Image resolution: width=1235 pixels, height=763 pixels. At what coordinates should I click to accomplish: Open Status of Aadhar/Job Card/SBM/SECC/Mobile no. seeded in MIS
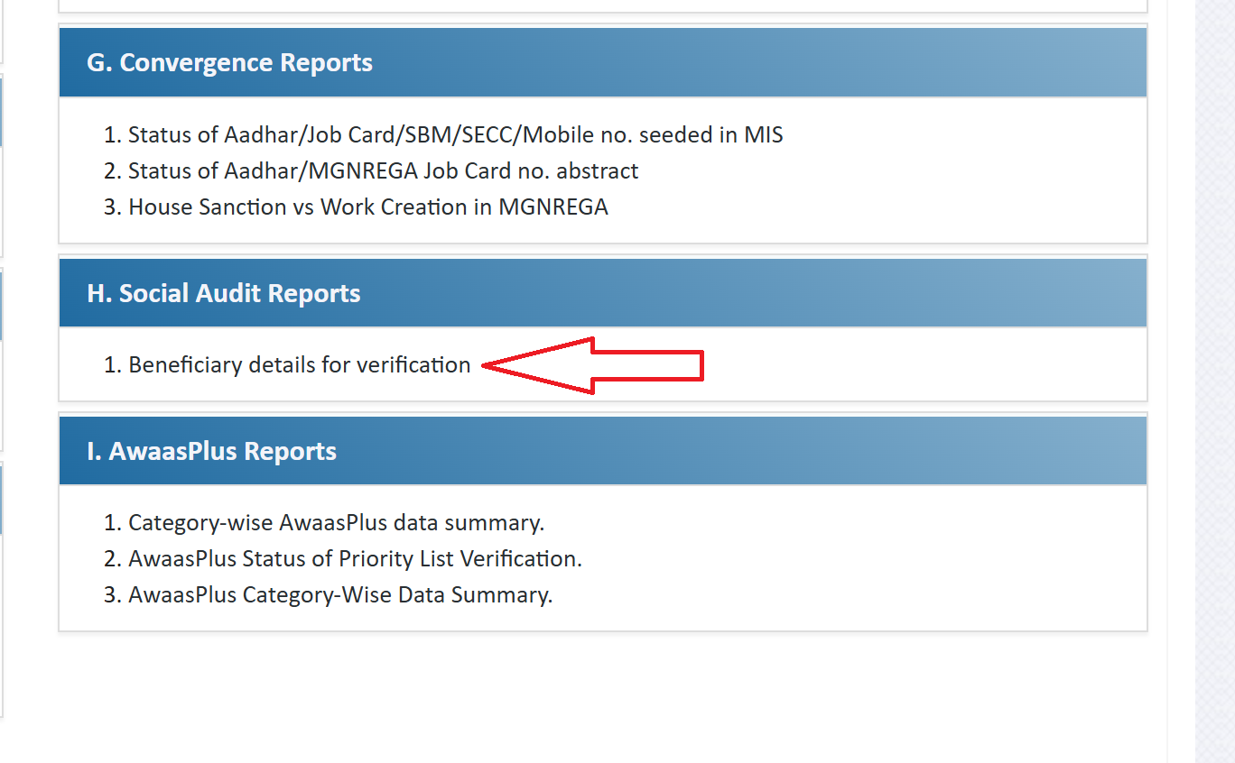pyautogui.click(x=456, y=134)
